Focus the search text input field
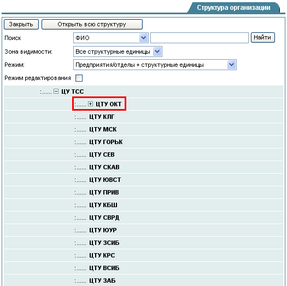The width and height of the screenshot is (287, 286). pos(200,38)
